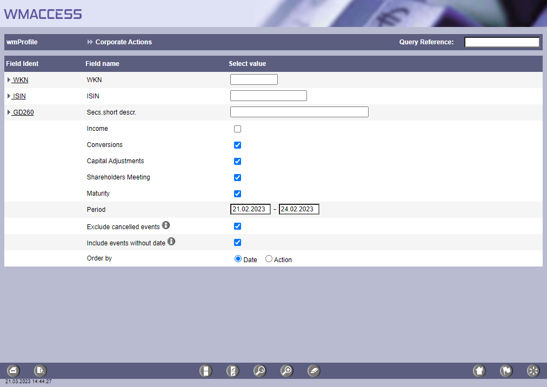The height and width of the screenshot is (387, 547).
Task: Click the split-page icon in bottom toolbar
Action: click(205, 371)
